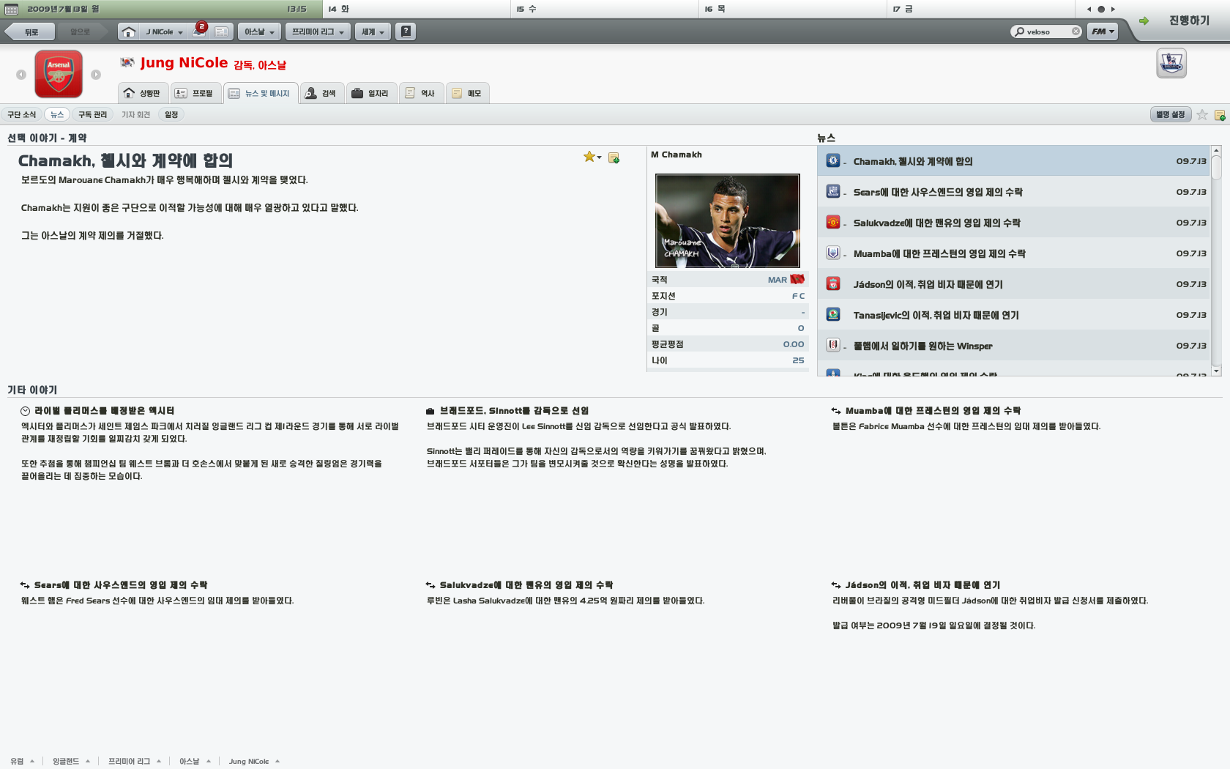Click the South Korea flag icon
Image resolution: width=1230 pixels, height=769 pixels.
tap(127, 63)
